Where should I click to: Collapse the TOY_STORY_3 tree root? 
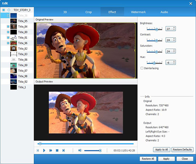tap(4, 10)
